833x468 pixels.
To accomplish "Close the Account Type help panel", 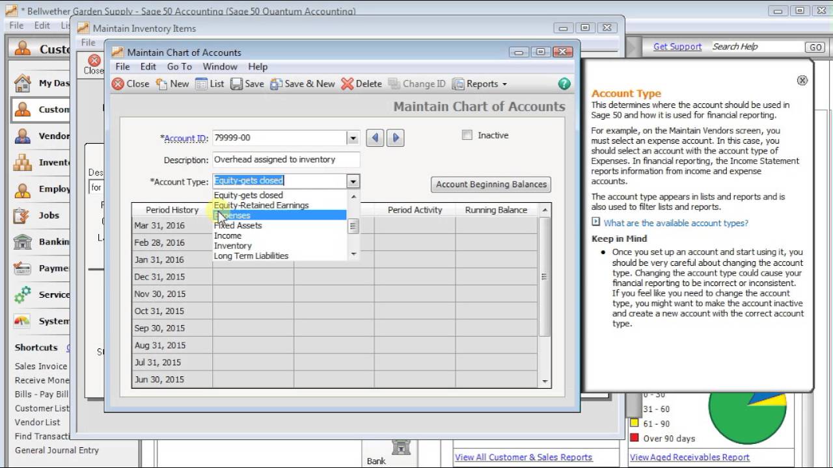I will click(x=802, y=80).
